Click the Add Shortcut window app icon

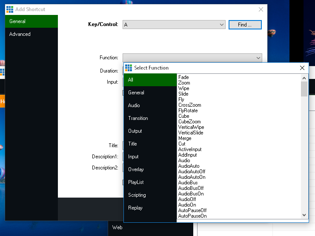coord(10,9)
